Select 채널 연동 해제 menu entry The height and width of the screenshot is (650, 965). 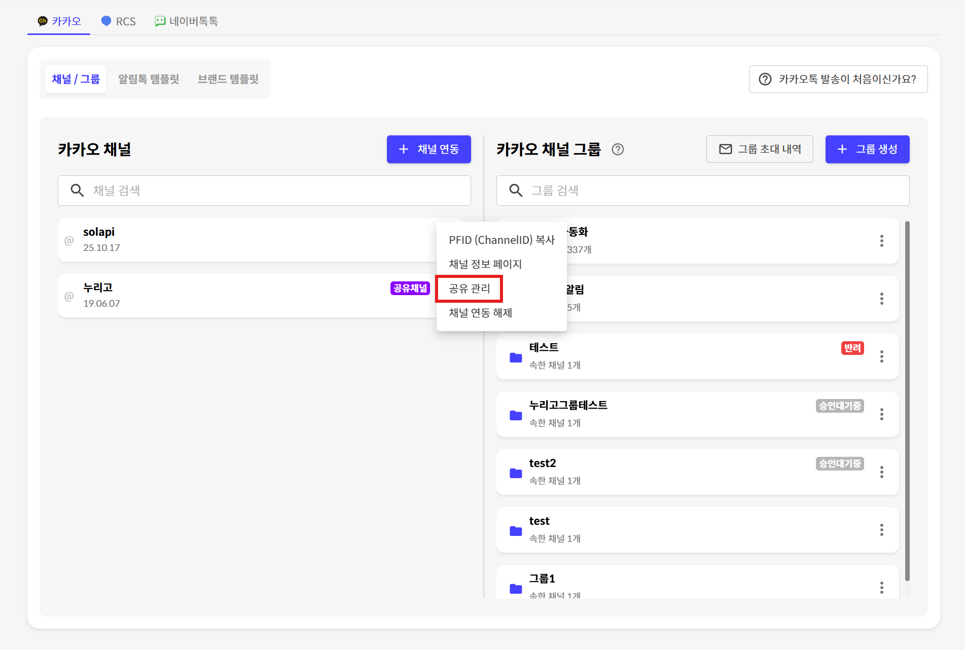click(x=480, y=313)
